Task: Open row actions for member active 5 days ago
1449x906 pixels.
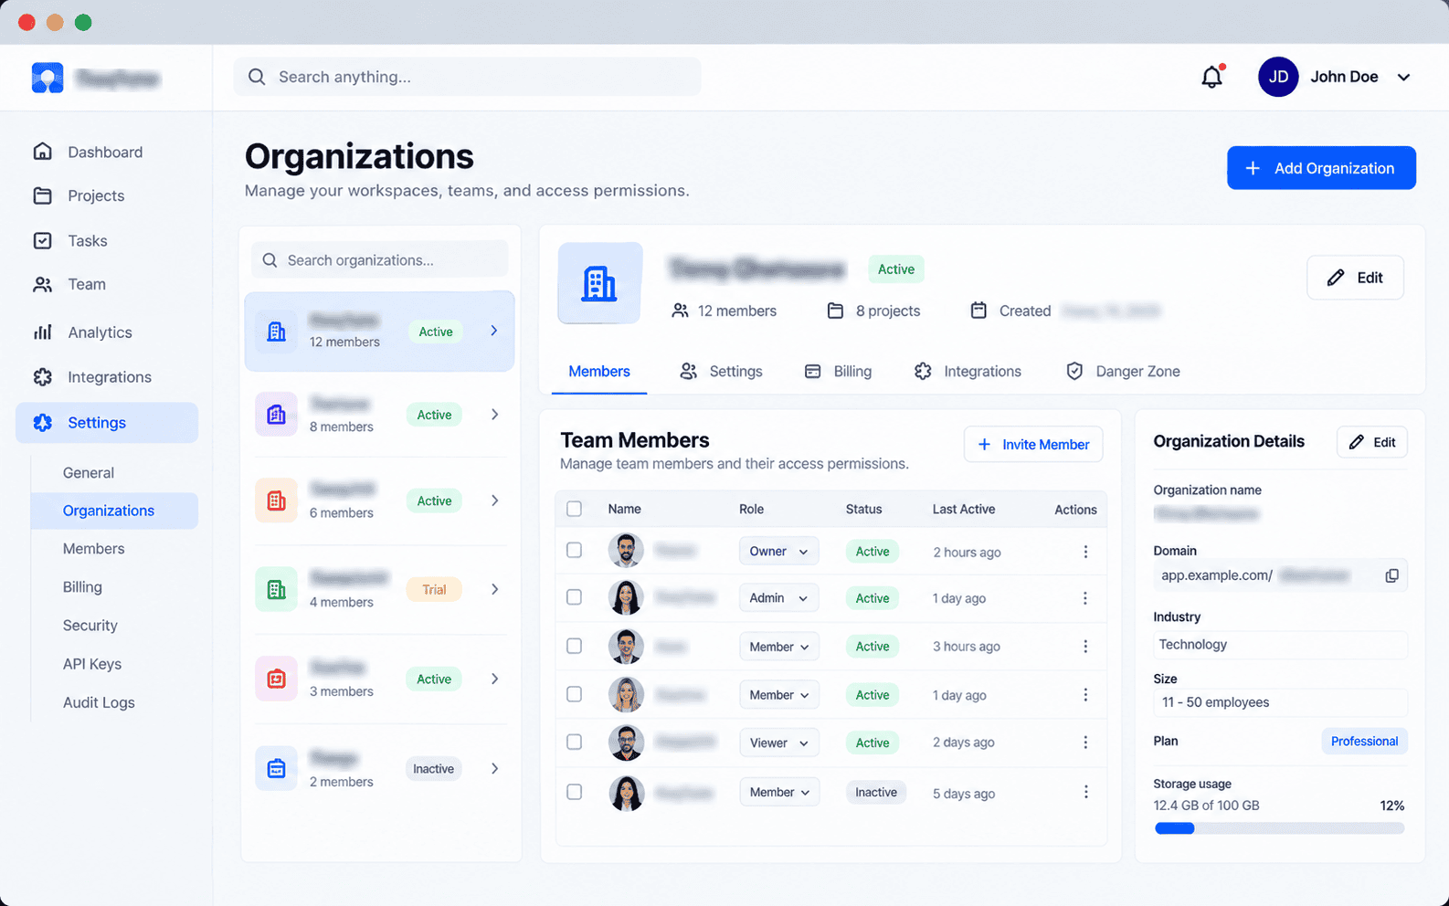Action: click(1085, 793)
